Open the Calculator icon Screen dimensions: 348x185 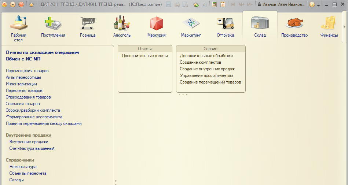tap(215, 4)
